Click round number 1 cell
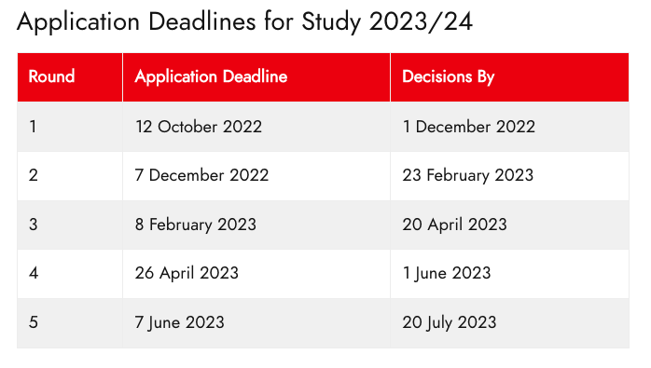This screenshot has width=651, height=368. pyautogui.click(x=70, y=127)
